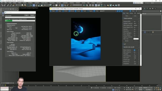The image size is (162, 91).
Task: Open Select by Name dialog
Action: (x=25, y=5)
